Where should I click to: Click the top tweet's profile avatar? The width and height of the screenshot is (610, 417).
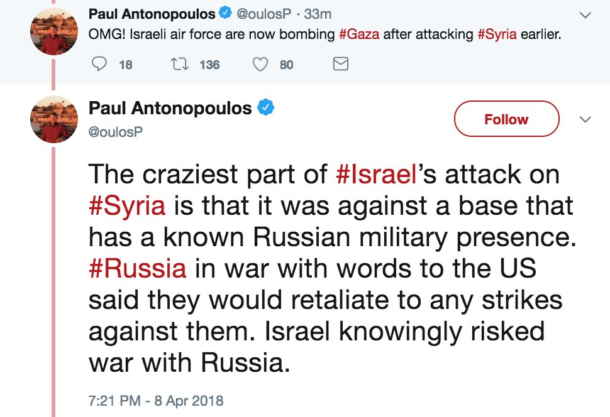tap(54, 31)
